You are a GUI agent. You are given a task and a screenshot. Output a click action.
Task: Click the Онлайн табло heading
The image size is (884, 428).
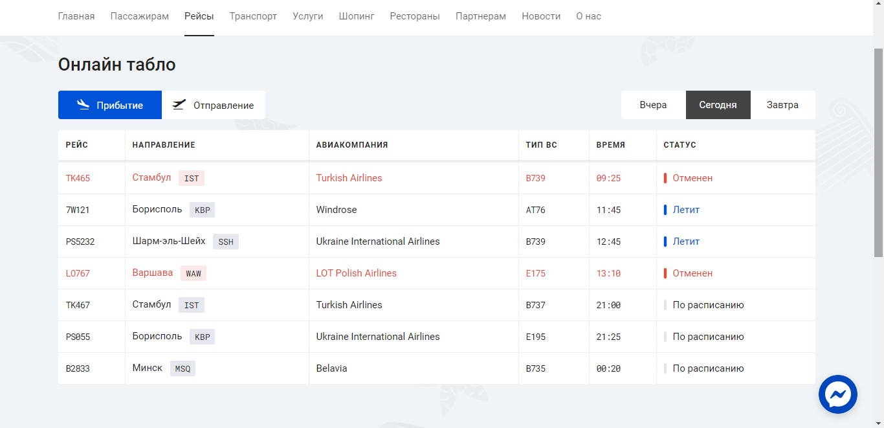[117, 65]
